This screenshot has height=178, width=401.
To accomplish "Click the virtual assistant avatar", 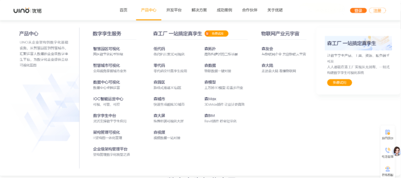I will (397, 151).
